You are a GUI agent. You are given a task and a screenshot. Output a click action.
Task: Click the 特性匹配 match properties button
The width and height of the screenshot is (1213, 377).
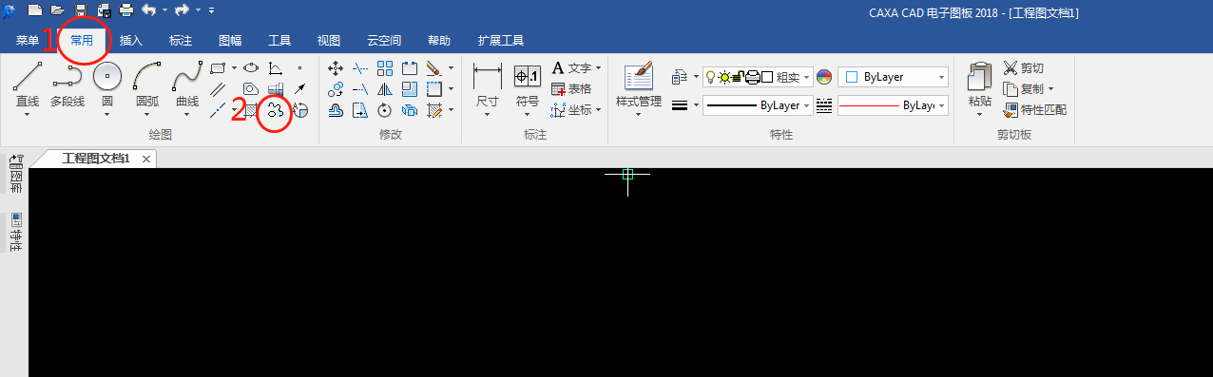pyautogui.click(x=1034, y=110)
